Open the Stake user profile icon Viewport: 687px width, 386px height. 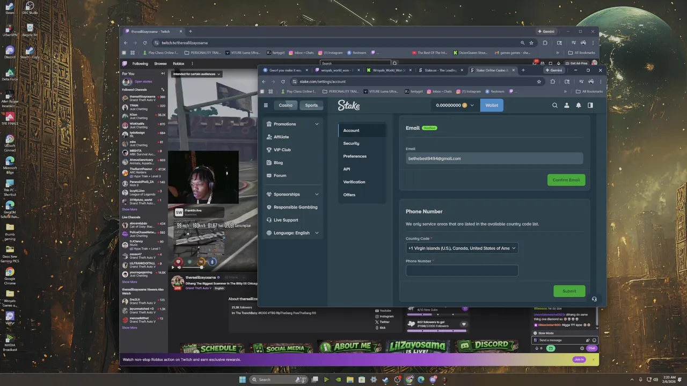pos(567,105)
